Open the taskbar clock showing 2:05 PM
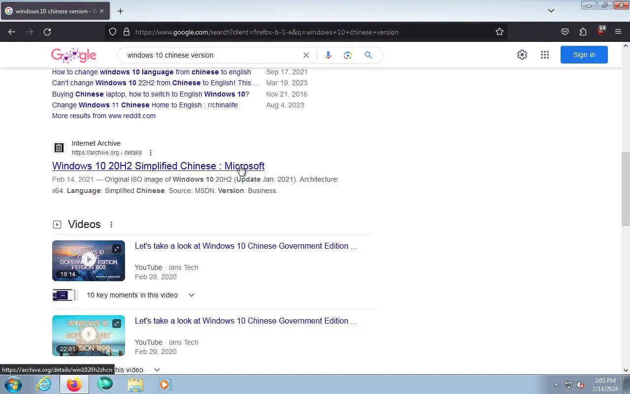The height and width of the screenshot is (394, 630). pos(605,385)
